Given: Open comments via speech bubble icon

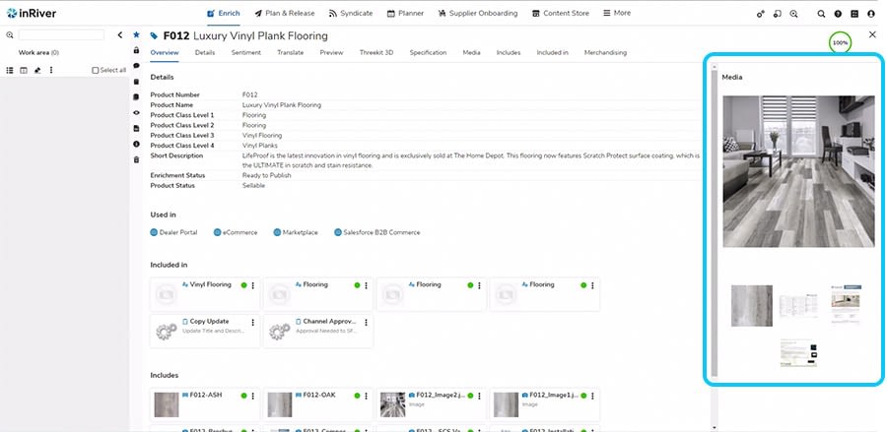Looking at the screenshot, I should pos(136,66).
